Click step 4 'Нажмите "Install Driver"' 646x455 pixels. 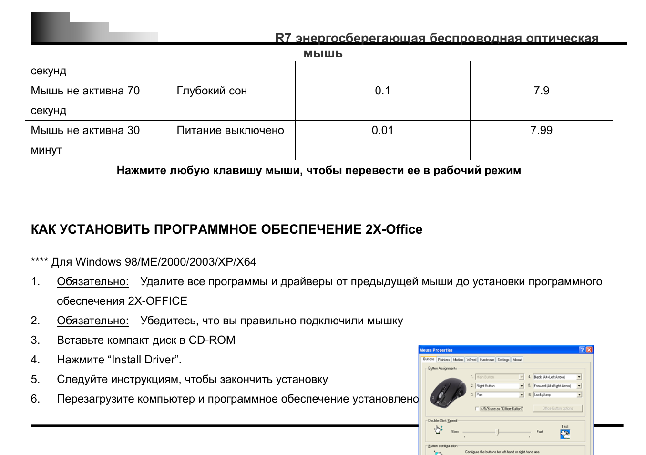pos(119,360)
